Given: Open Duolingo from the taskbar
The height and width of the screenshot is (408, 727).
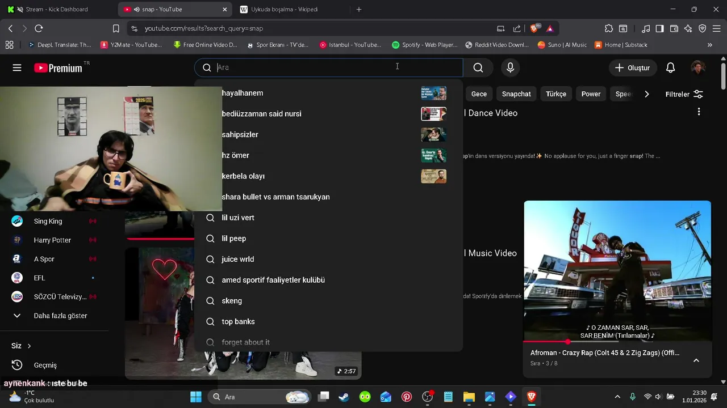Looking at the screenshot, I should click(365, 397).
